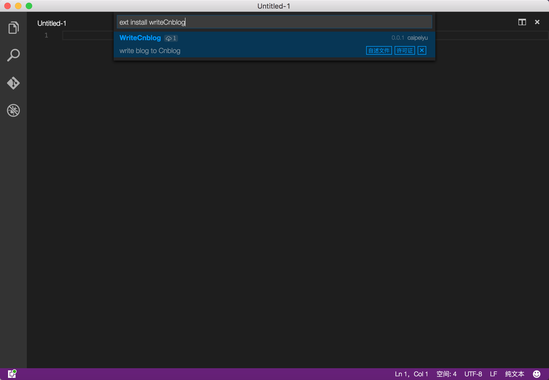Click the command palette input field

pyautogui.click(x=274, y=22)
